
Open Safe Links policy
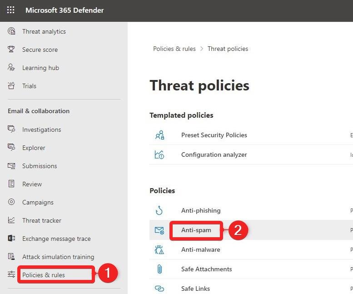tap(195, 289)
